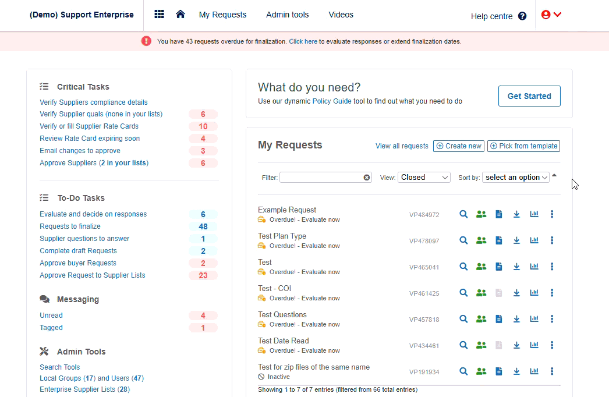The image size is (609, 397).
Task: Click download icon for Test Plan Type
Action: pos(516,240)
